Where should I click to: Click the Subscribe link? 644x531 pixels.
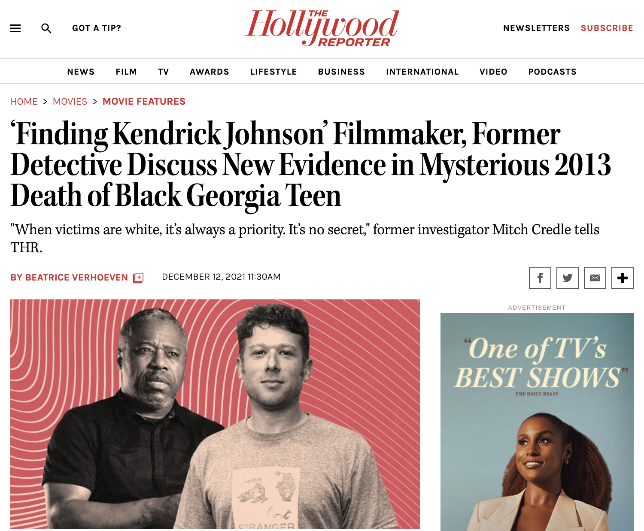607,28
